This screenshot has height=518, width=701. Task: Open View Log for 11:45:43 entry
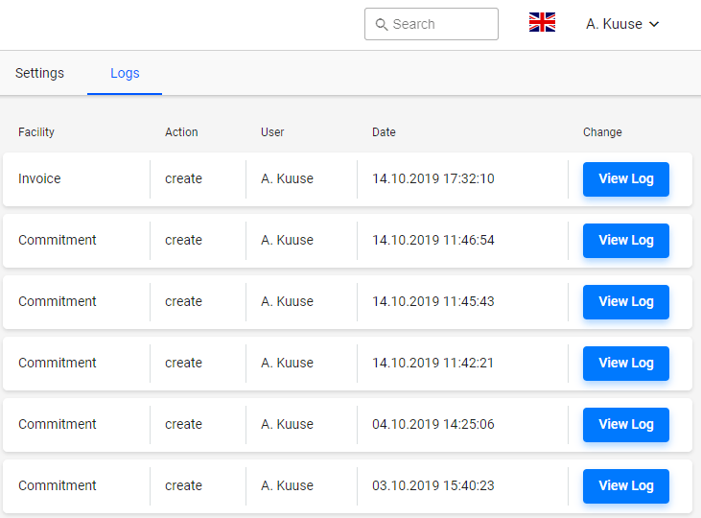[625, 302]
